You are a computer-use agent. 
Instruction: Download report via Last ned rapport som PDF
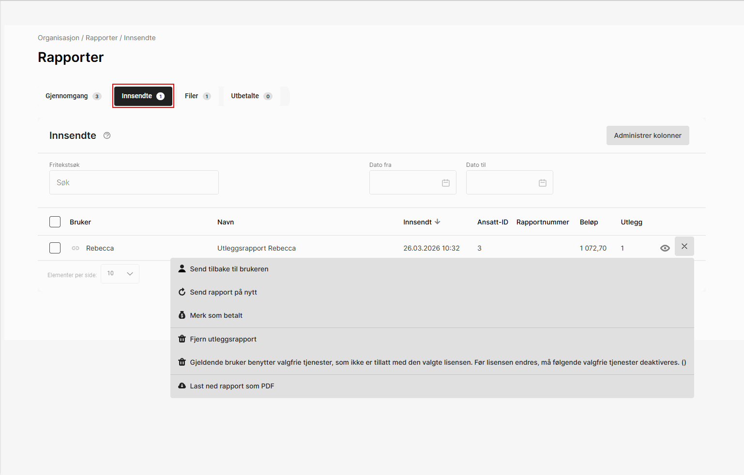pyautogui.click(x=232, y=386)
